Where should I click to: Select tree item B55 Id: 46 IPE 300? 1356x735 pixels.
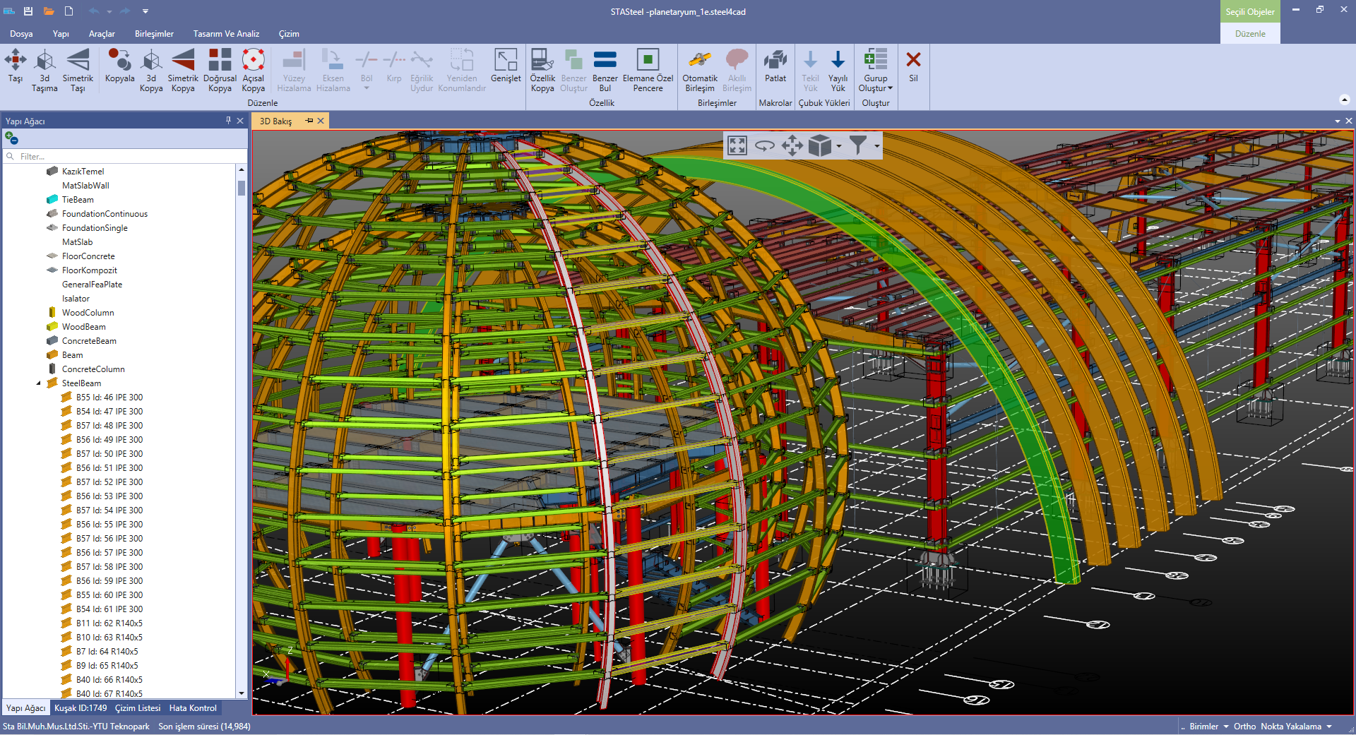109,398
